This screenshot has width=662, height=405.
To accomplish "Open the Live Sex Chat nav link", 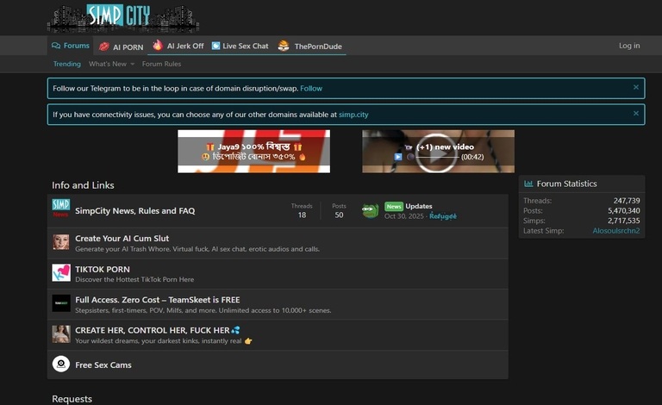I will pos(246,46).
